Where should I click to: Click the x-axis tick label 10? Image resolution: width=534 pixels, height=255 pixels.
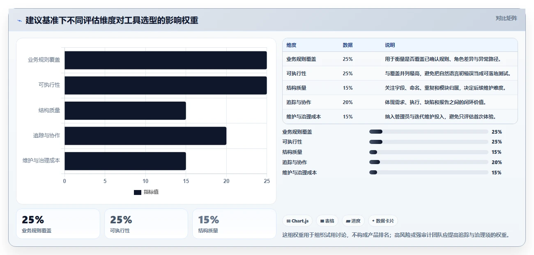click(x=145, y=181)
